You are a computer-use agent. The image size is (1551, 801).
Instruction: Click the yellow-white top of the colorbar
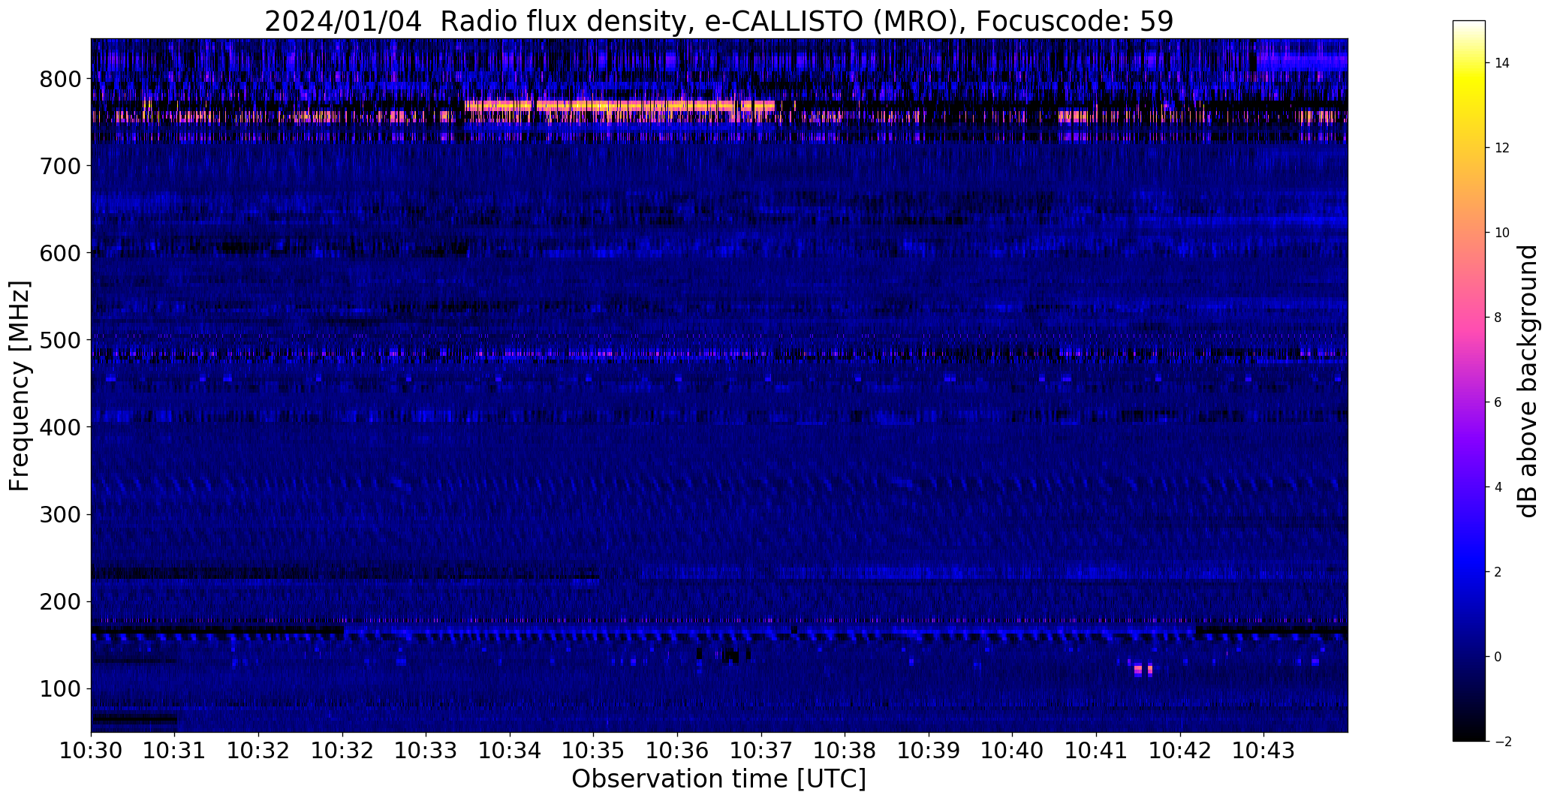click(x=1469, y=38)
